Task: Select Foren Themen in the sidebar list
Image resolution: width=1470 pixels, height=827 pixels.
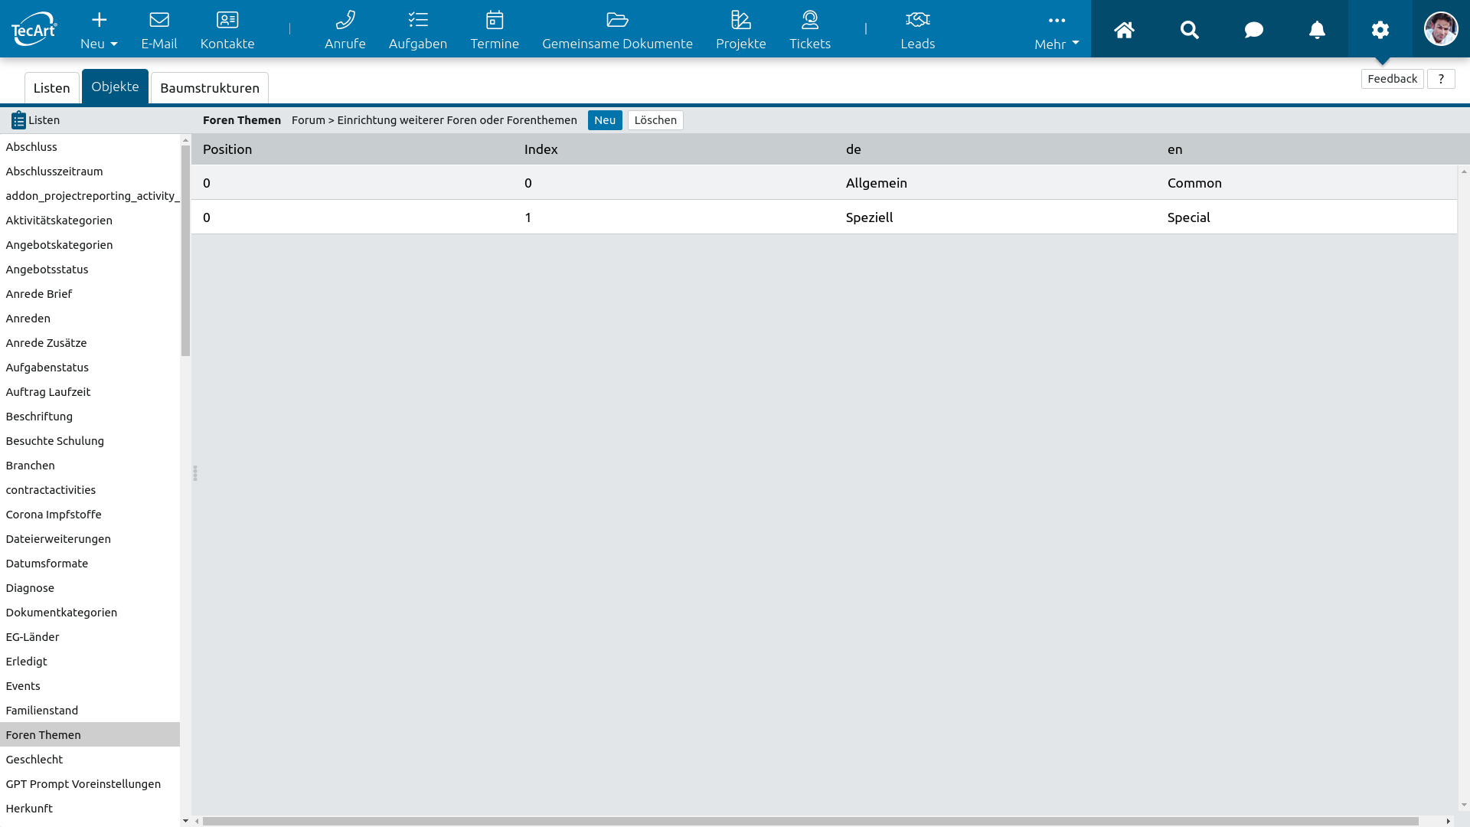Action: tap(43, 734)
